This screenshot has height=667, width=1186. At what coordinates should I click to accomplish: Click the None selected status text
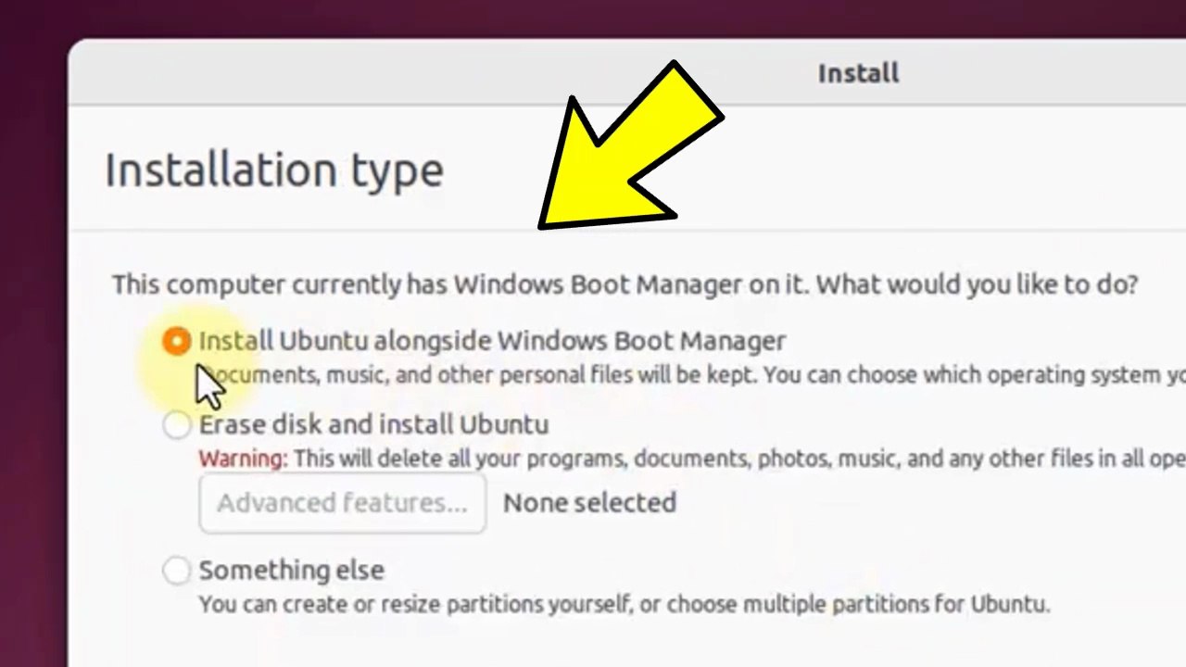[x=589, y=503]
